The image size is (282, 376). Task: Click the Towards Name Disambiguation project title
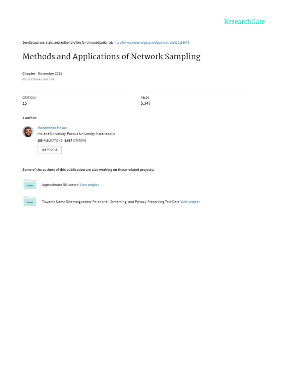pyautogui.click(x=111, y=202)
